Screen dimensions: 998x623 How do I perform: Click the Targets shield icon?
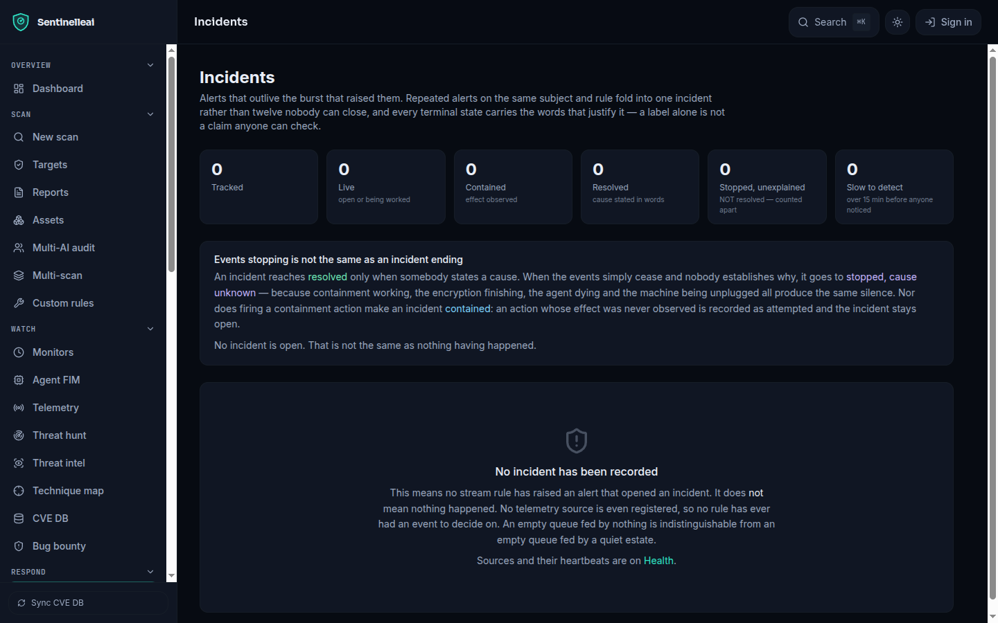pos(19,165)
